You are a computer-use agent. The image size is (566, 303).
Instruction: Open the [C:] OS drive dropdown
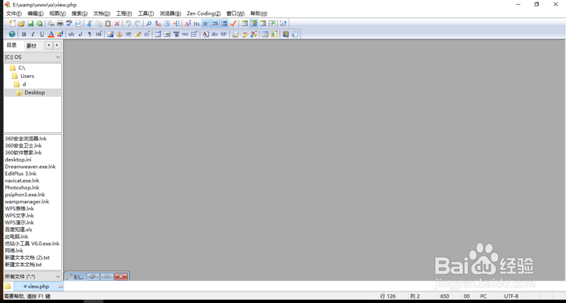tap(32, 57)
